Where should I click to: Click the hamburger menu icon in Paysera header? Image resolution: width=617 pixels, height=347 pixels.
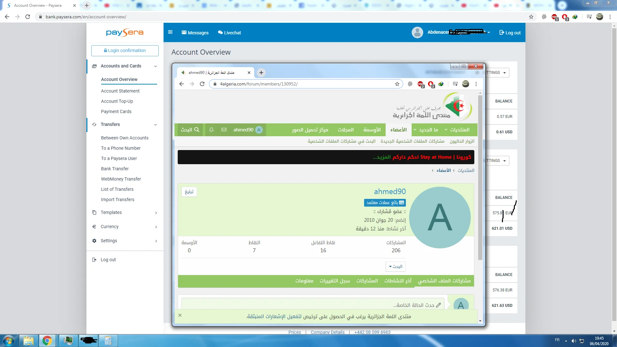(x=170, y=32)
